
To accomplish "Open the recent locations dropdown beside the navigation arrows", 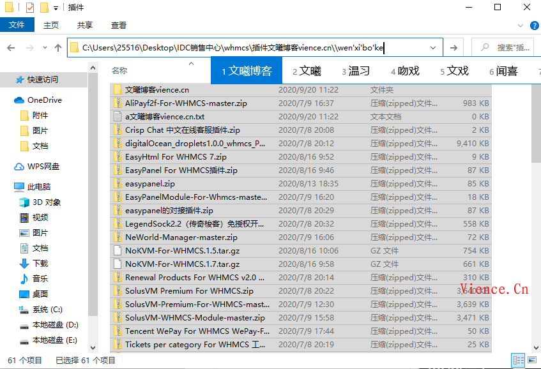I will (x=45, y=47).
